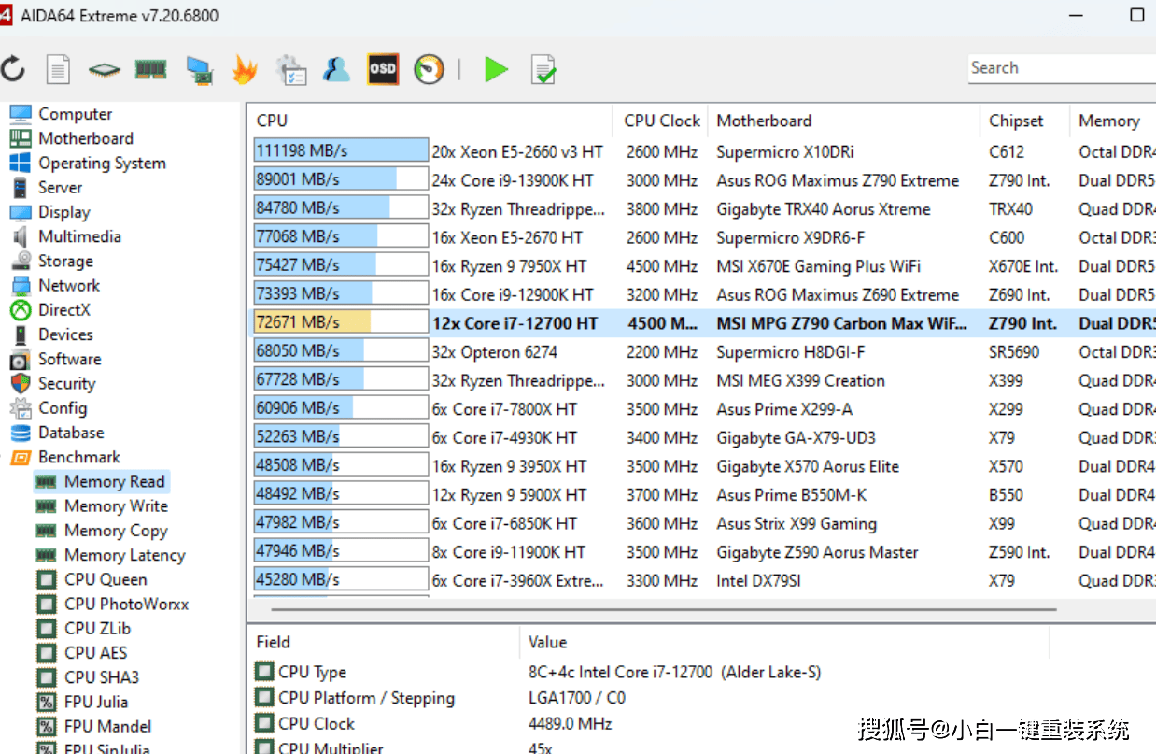Open the clipboard checklist toolbar icon
The width and height of the screenshot is (1156, 754).
pos(291,69)
